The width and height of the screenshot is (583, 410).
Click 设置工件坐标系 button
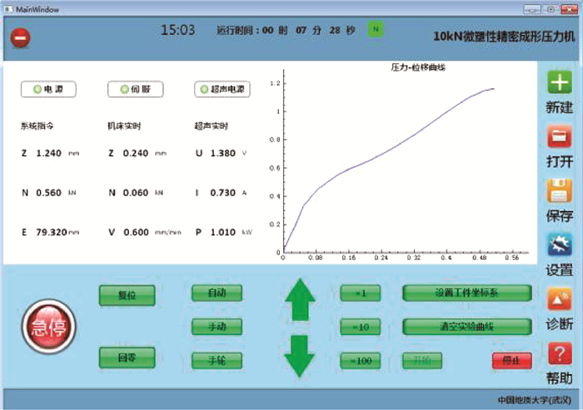(466, 293)
